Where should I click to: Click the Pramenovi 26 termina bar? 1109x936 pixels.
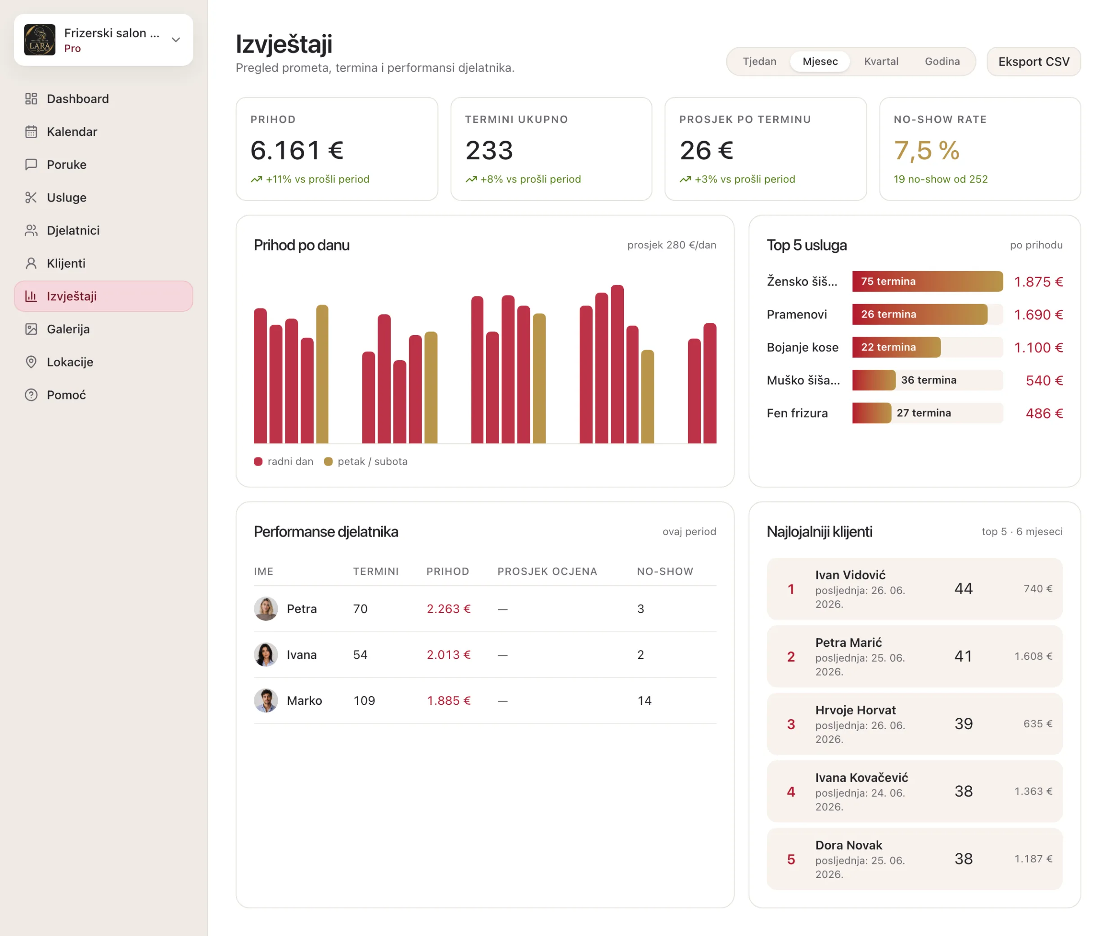[920, 314]
